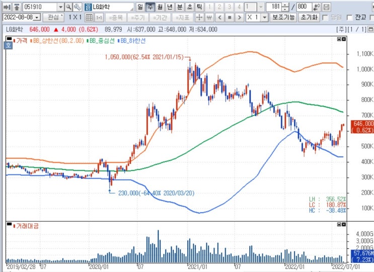The image size is (374, 272).
Task: Open the disabled interval dropdown arrow
Action: point(261,7)
